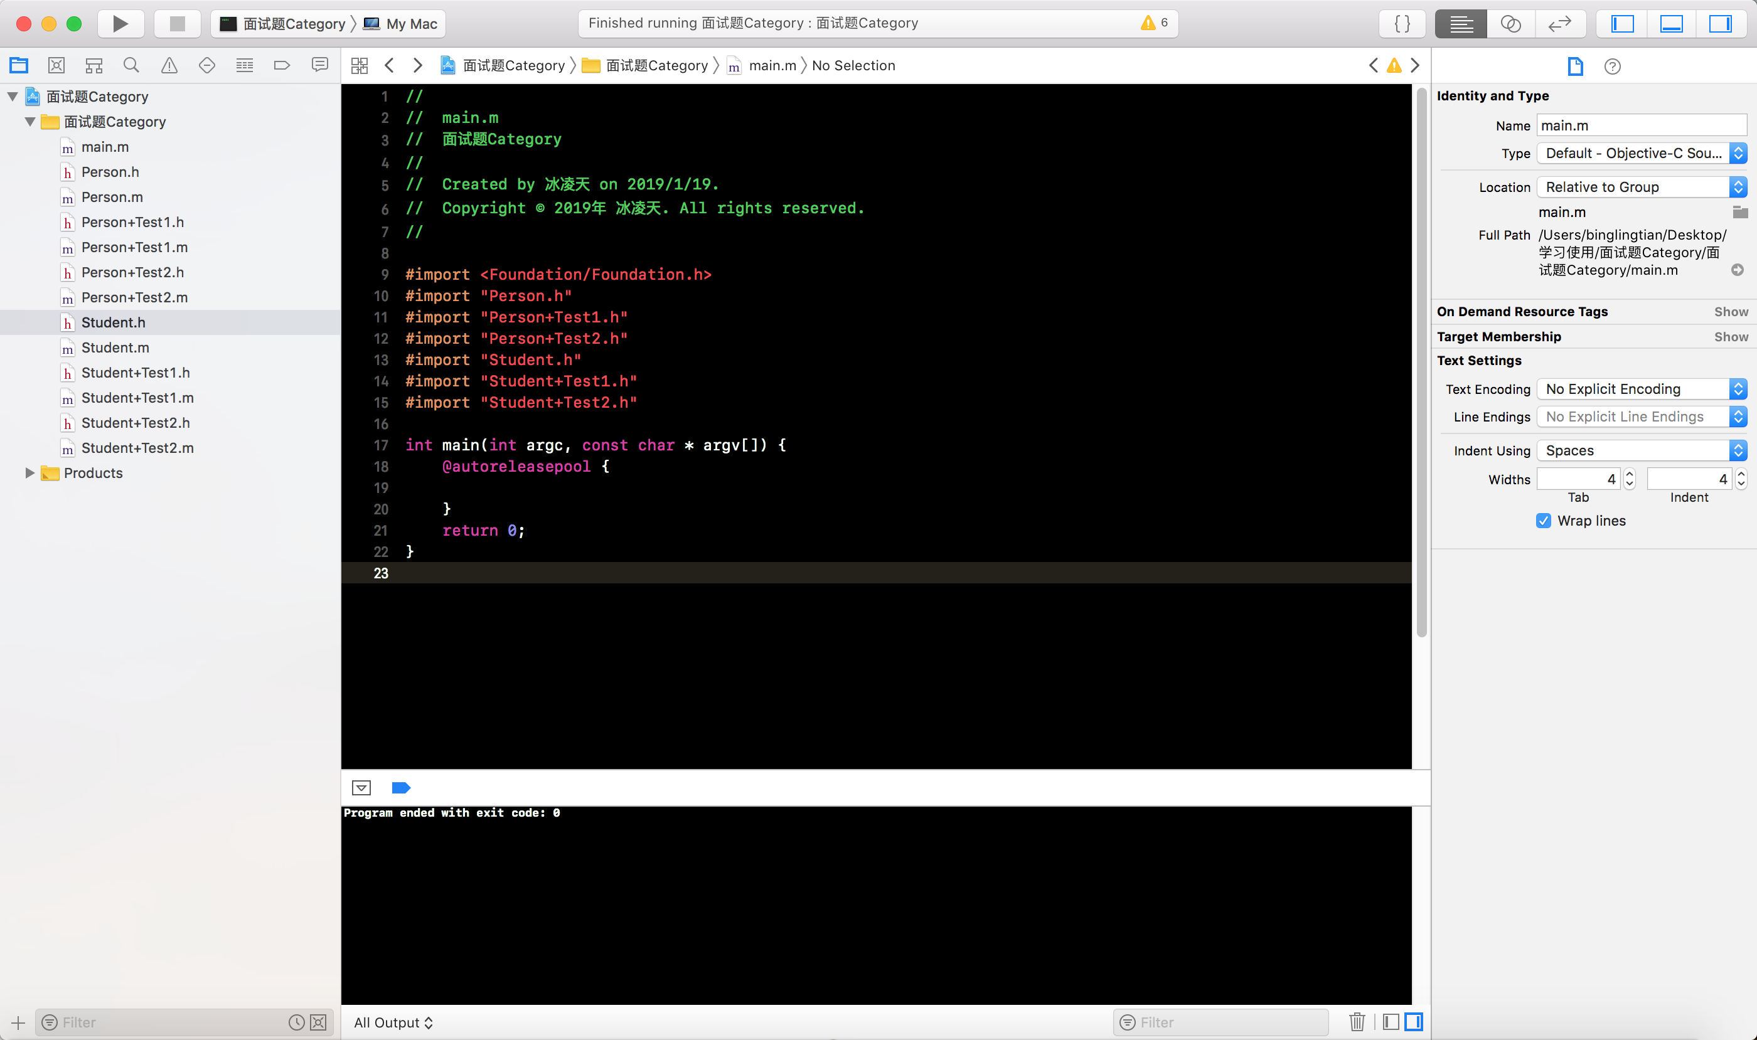Open the Breakpoint navigator icon
The image size is (1757, 1040).
pyautogui.click(x=282, y=66)
